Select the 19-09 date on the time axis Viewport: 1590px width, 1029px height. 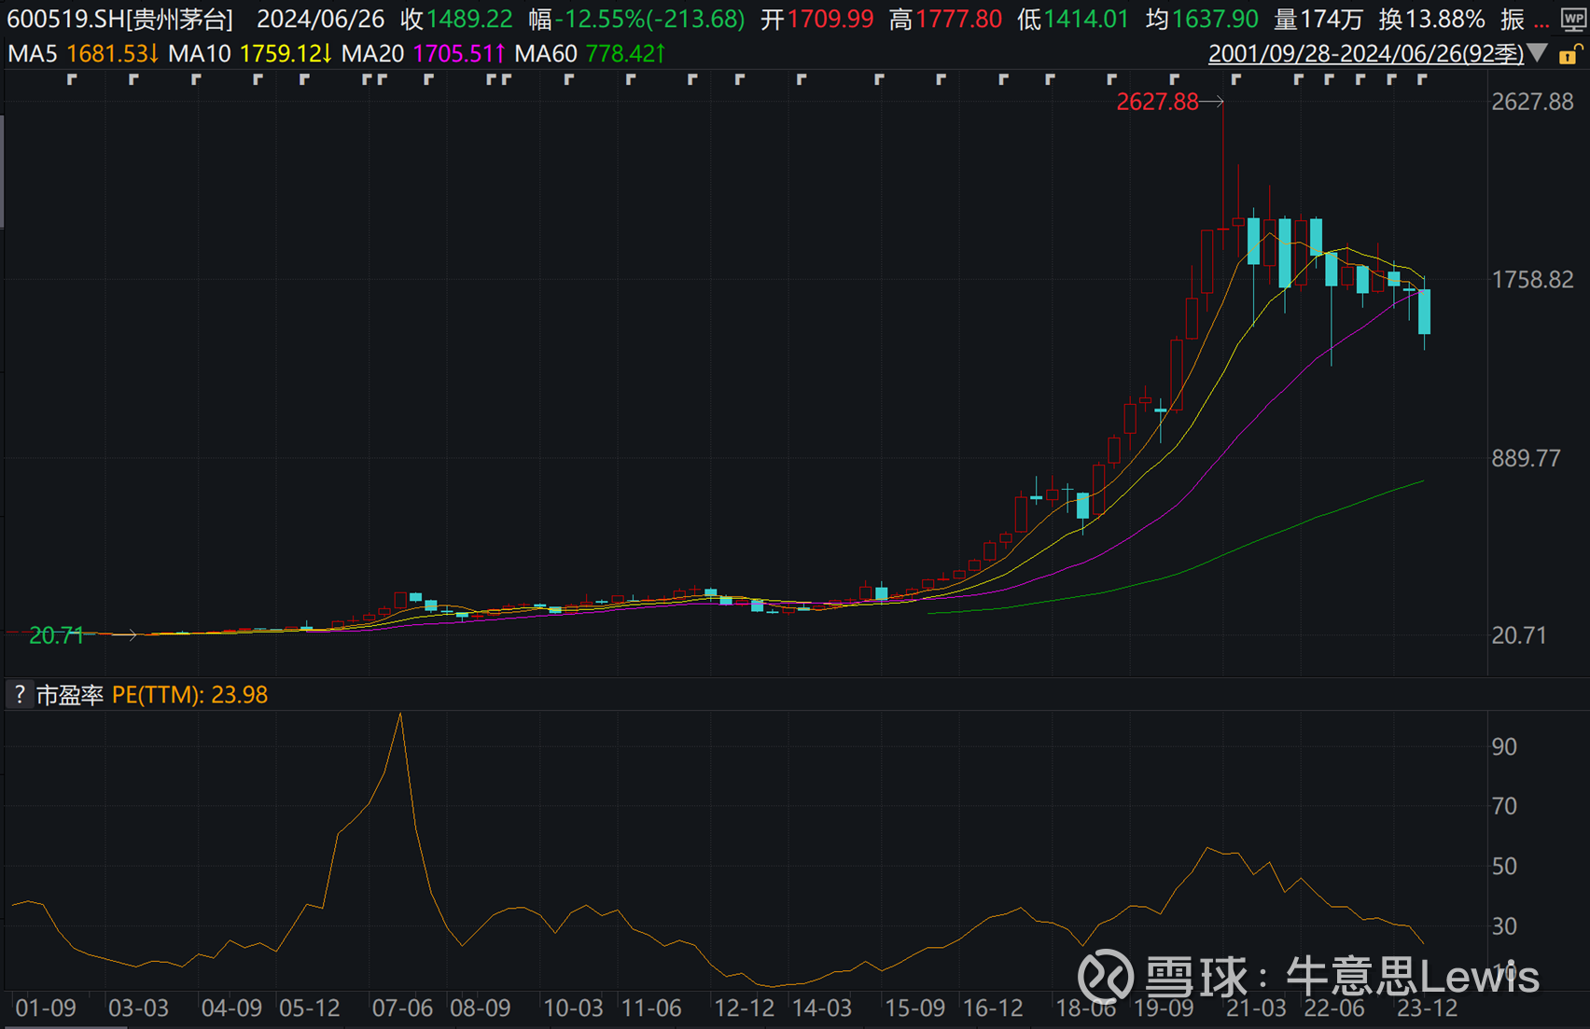pyautogui.click(x=1164, y=1008)
